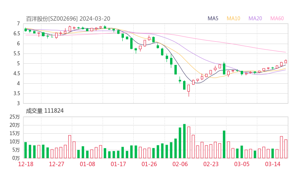292x173 pixels.
Task: Toggle the MA10 moving average legend
Action: coord(234,18)
